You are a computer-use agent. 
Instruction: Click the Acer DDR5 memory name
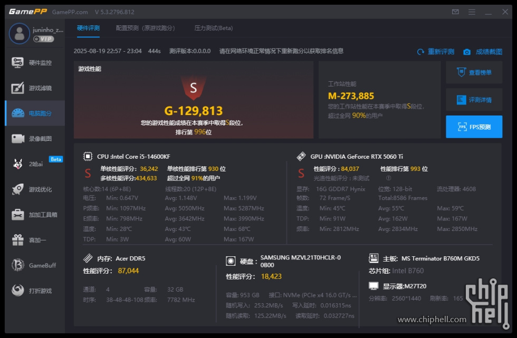coord(130,258)
